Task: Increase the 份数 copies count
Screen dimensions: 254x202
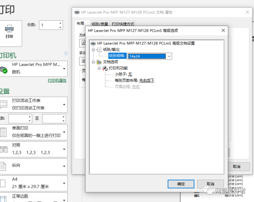Action: [60, 23]
